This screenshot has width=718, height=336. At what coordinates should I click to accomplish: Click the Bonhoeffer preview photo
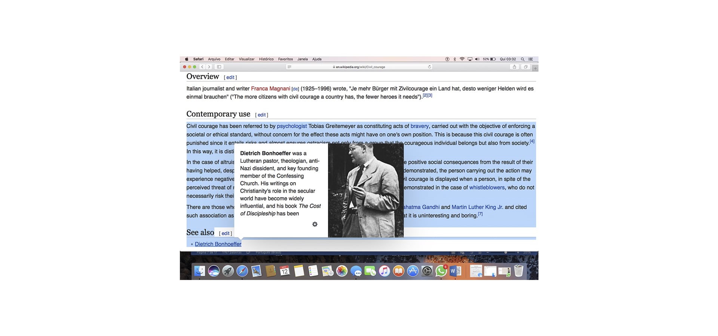366,190
